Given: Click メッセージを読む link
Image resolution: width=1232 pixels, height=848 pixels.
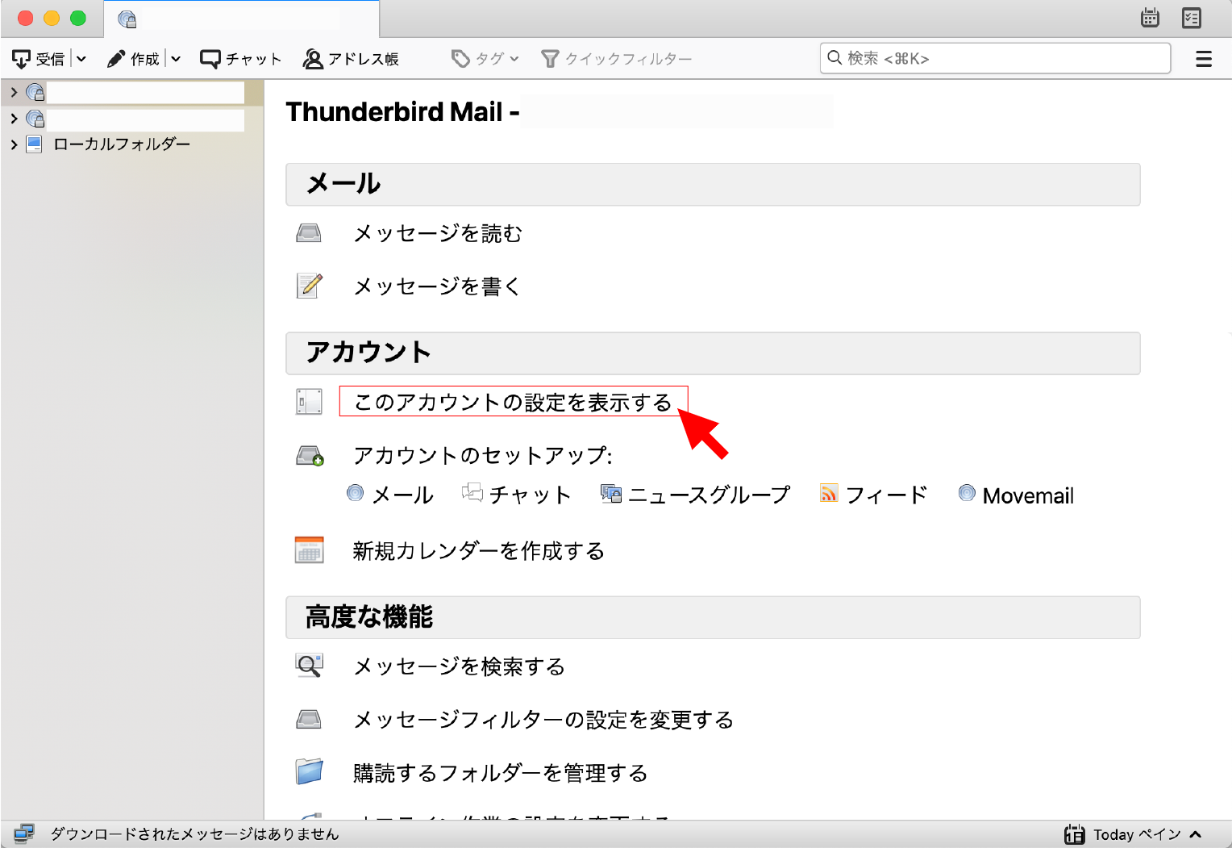Looking at the screenshot, I should (438, 234).
